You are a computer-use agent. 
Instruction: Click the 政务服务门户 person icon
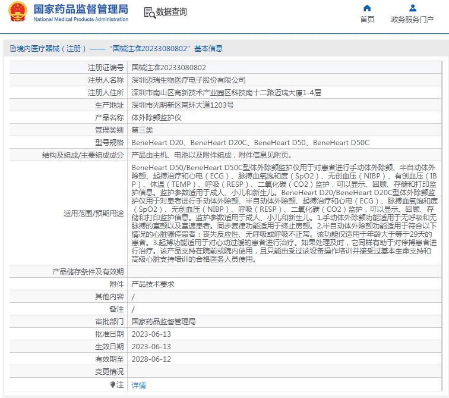(x=412, y=8)
